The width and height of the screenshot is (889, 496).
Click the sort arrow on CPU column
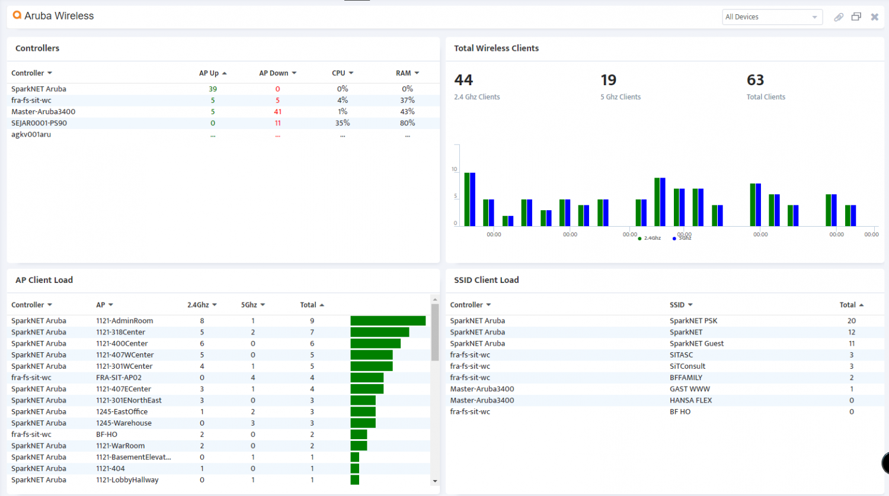click(x=352, y=73)
